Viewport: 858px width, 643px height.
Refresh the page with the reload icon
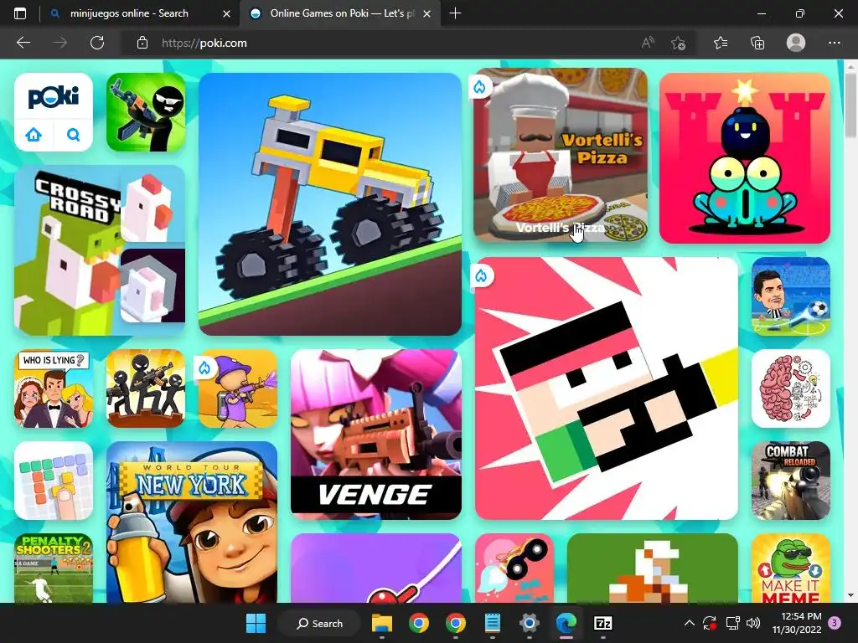(x=97, y=43)
